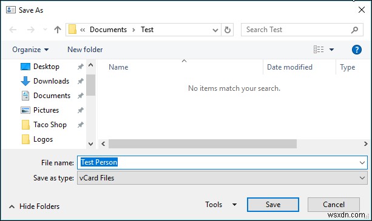Viewport: 372px width, 221px height.
Task: Expand the File name dropdown arrow
Action: tap(362, 163)
